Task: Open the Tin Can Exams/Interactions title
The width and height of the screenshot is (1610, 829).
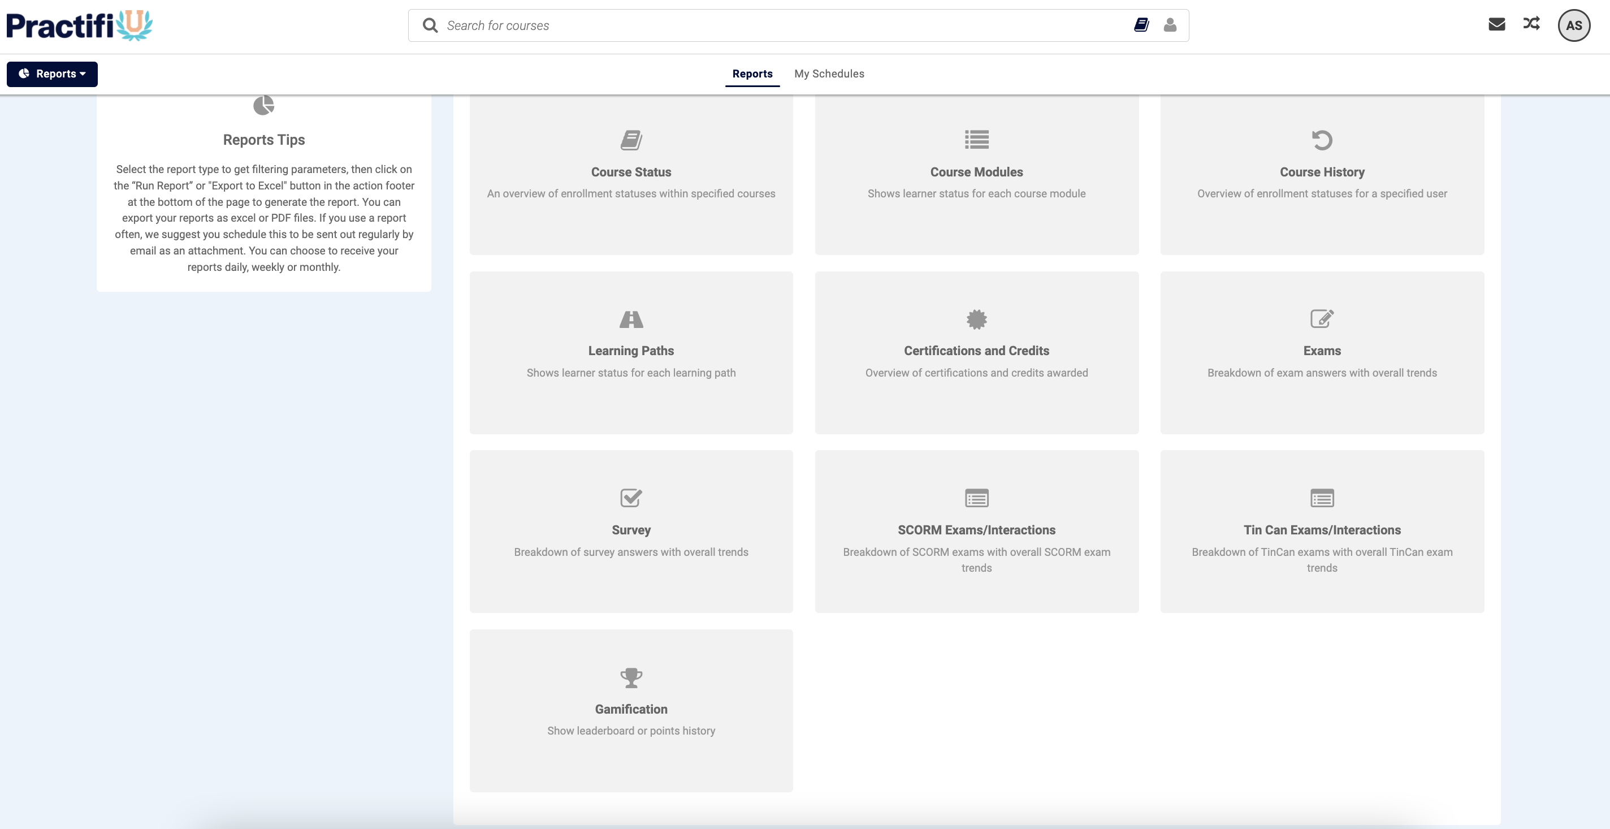Action: tap(1322, 530)
